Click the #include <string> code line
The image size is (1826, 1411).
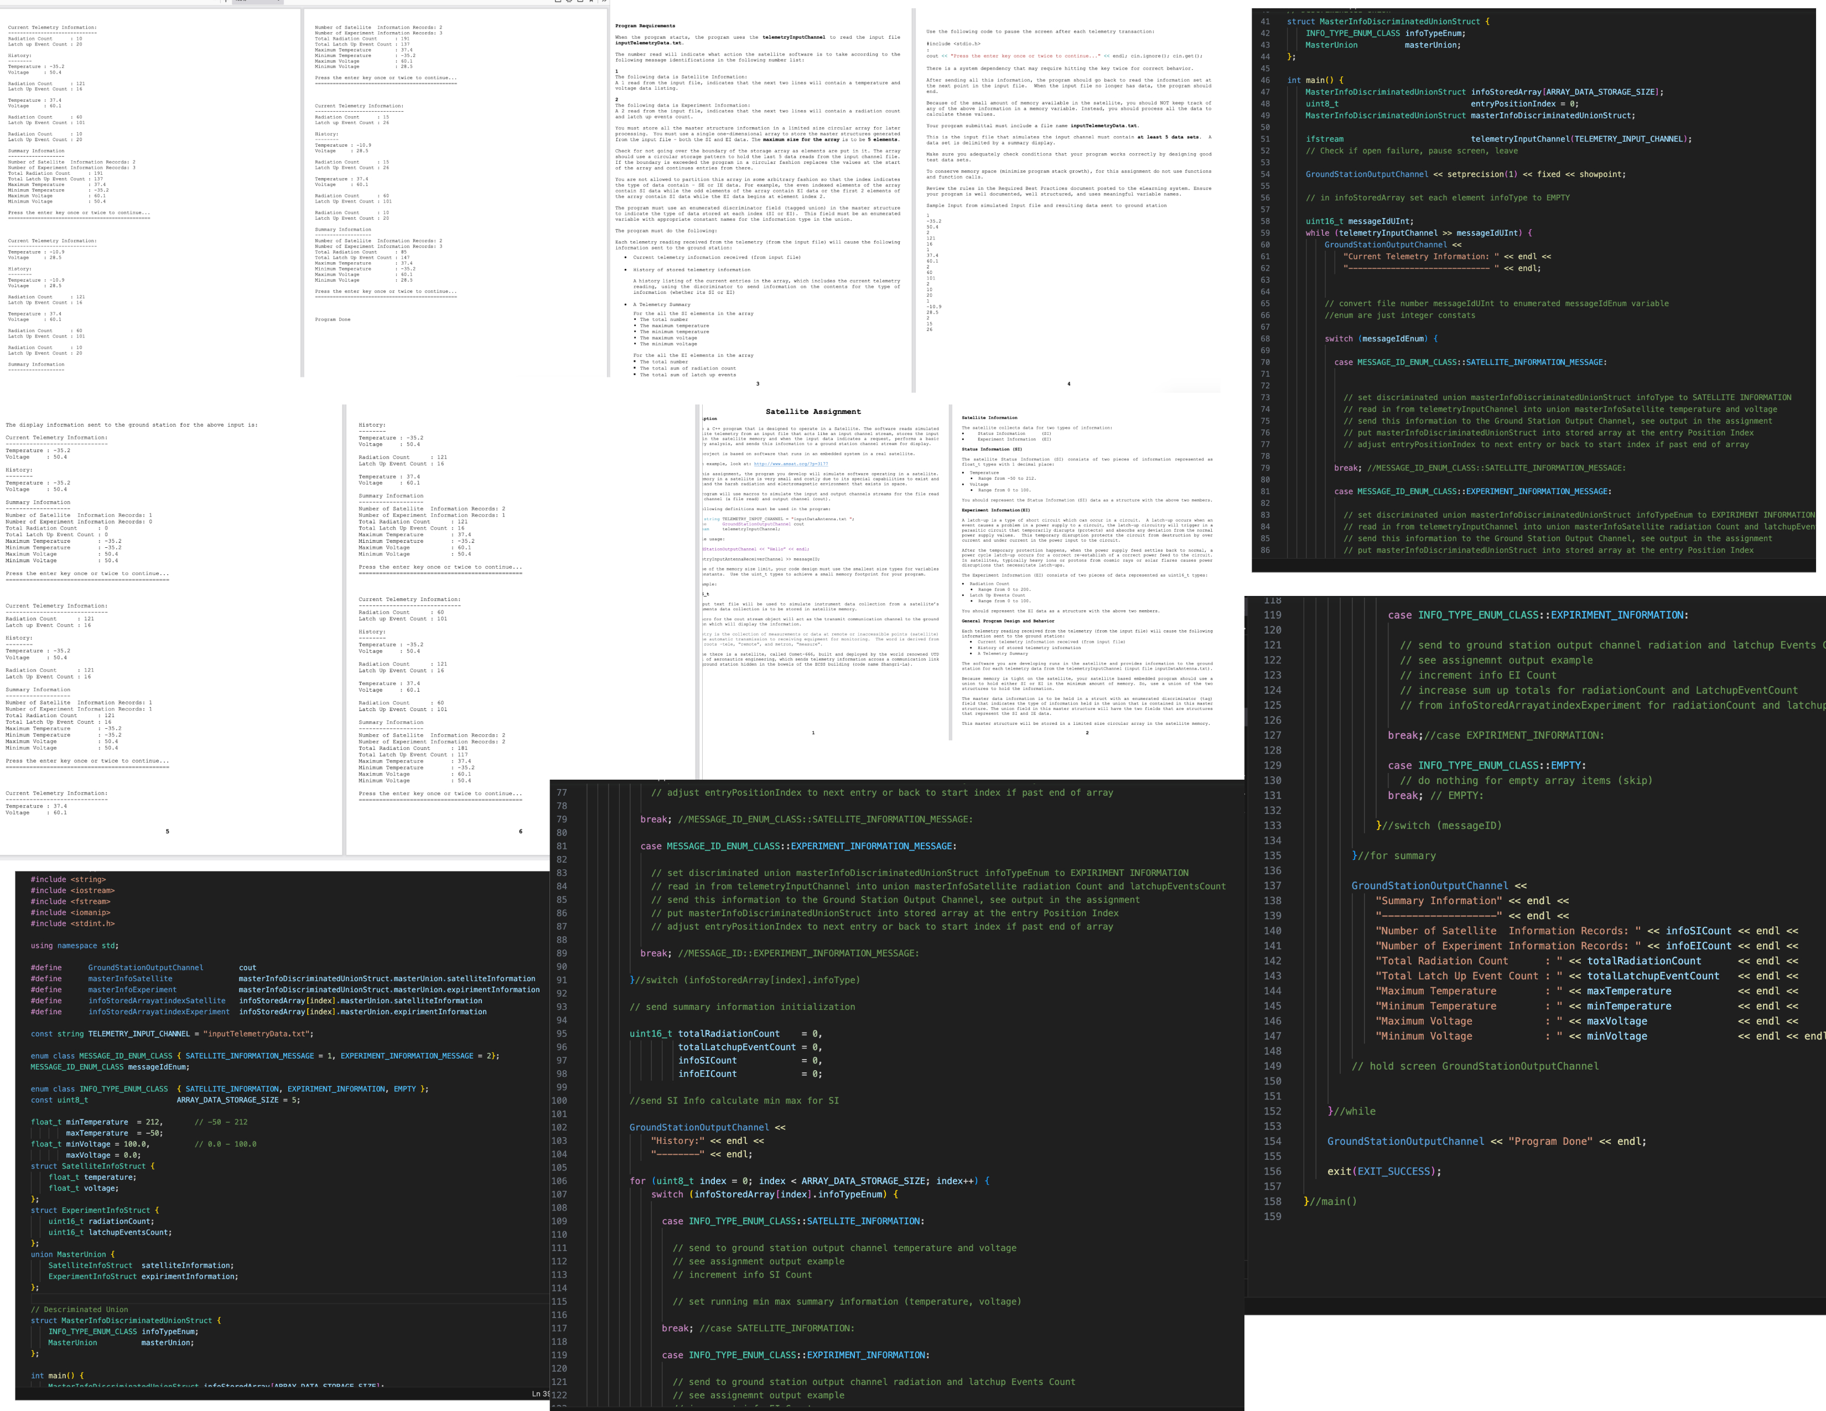[x=69, y=879]
